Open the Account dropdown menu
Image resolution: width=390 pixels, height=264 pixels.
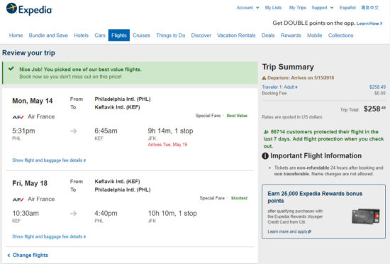[247, 8]
